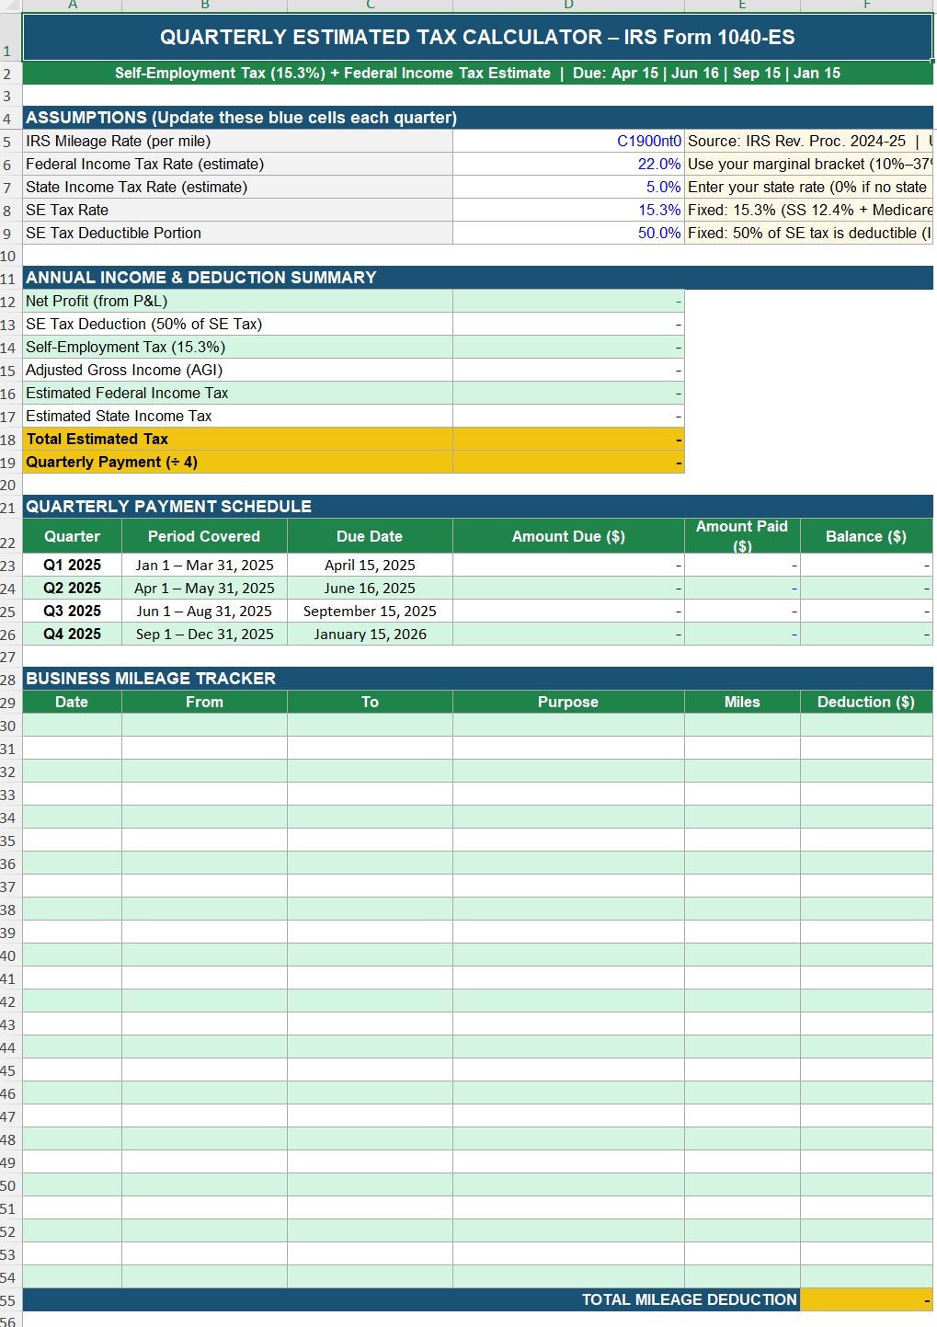The width and height of the screenshot is (937, 1327).
Task: Click the yellow total mileage deduction value cell
Action: pos(866,1299)
